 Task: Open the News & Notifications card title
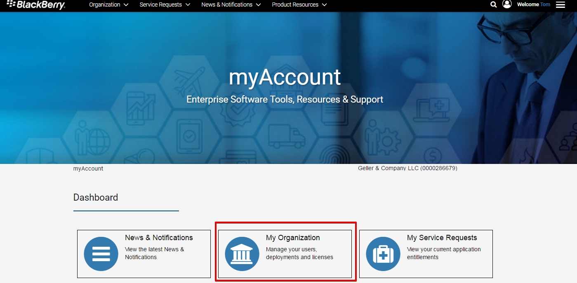point(159,238)
